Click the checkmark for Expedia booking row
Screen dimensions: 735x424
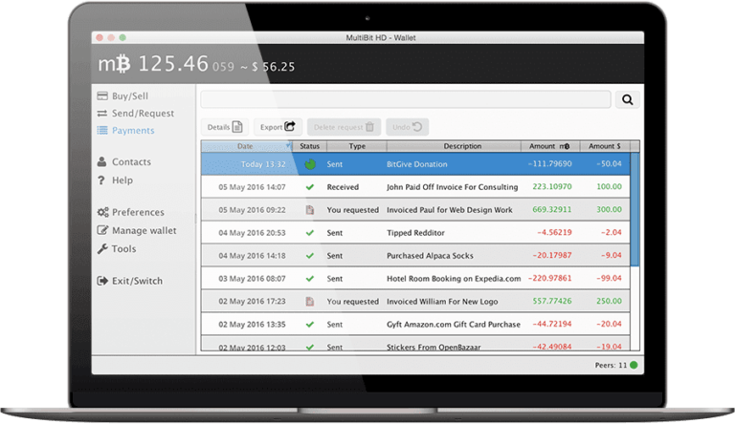click(x=310, y=279)
